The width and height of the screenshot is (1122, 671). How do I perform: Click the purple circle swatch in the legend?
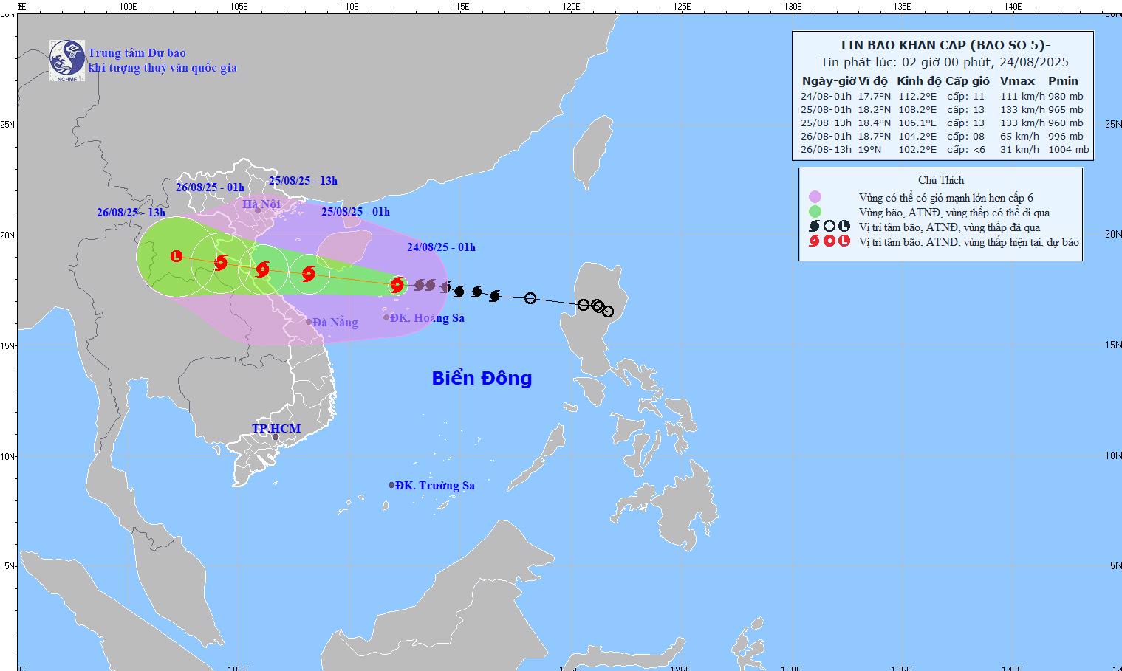pos(815,197)
